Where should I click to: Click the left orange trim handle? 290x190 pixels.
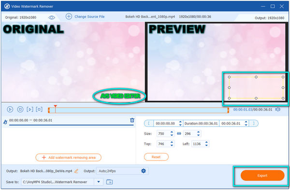[x=49, y=110]
